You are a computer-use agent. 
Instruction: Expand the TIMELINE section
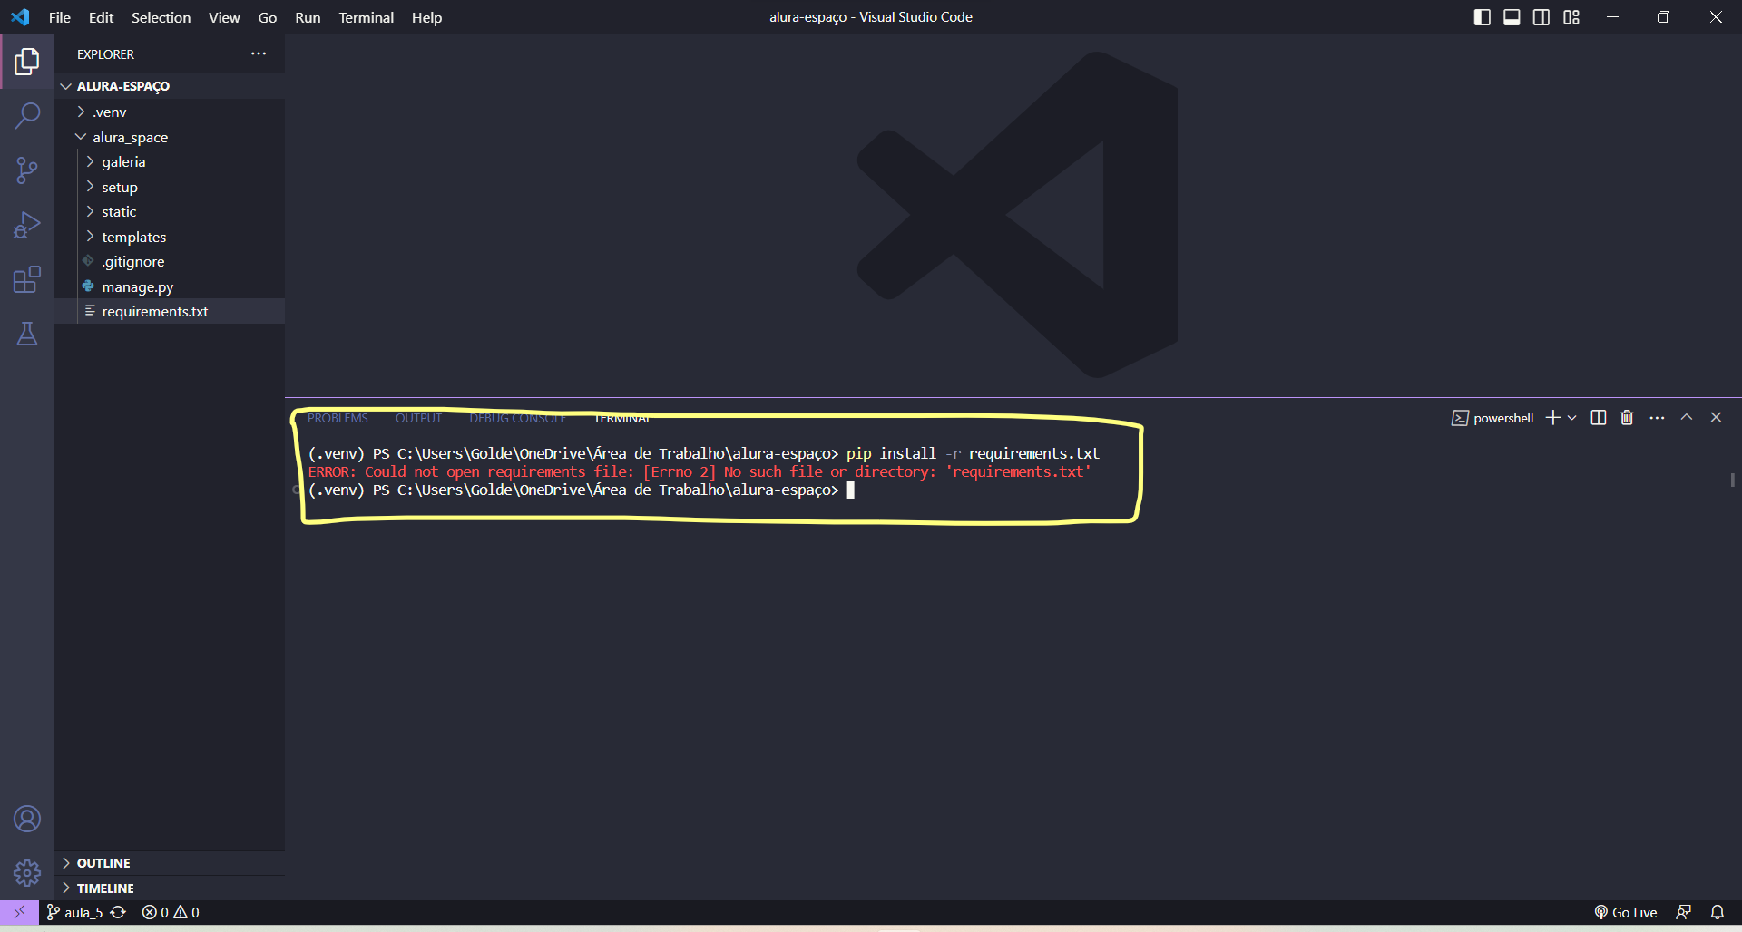point(170,888)
